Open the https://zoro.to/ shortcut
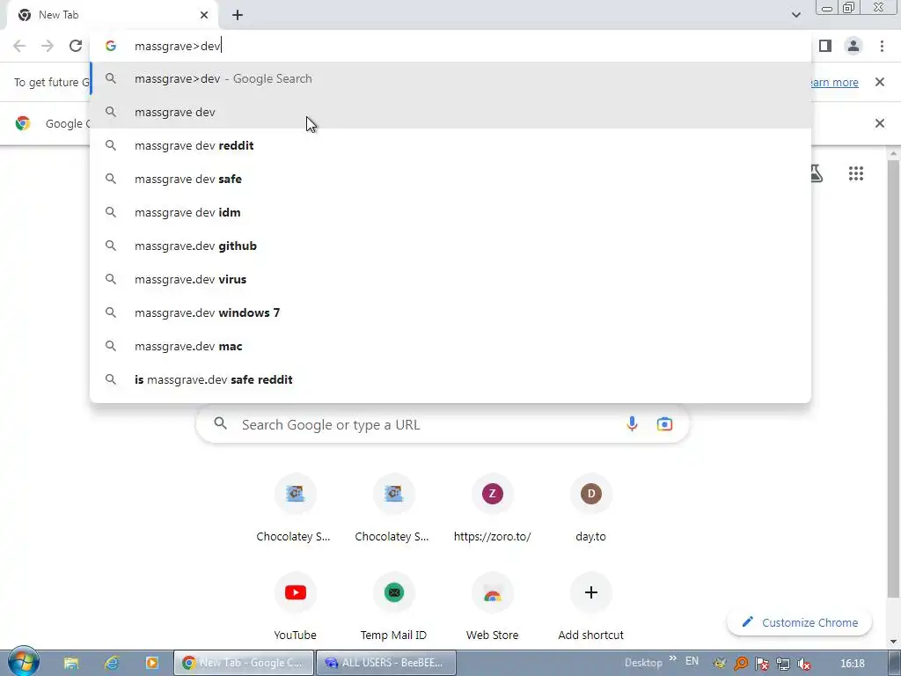901x676 pixels. coord(493,508)
